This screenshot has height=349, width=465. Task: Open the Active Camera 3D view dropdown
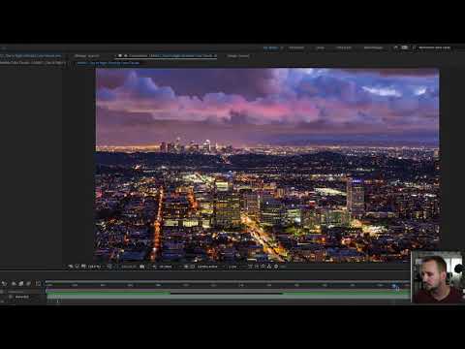[208, 267]
